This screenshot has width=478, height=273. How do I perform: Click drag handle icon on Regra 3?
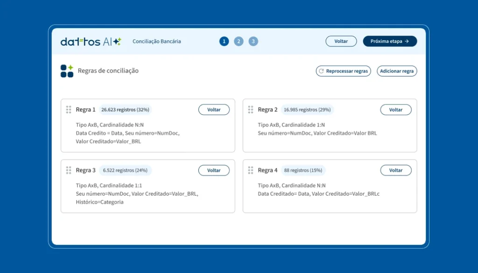69,170
